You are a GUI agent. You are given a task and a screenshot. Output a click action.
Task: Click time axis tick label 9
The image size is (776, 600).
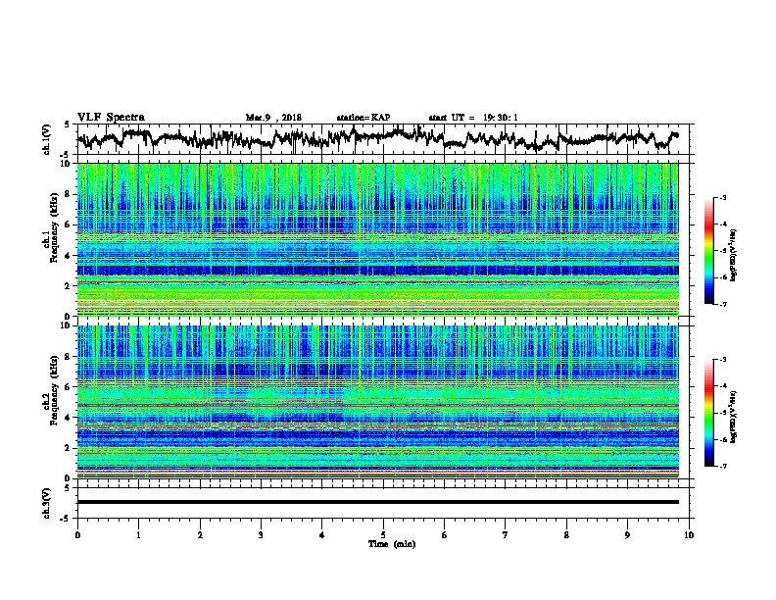(x=627, y=535)
